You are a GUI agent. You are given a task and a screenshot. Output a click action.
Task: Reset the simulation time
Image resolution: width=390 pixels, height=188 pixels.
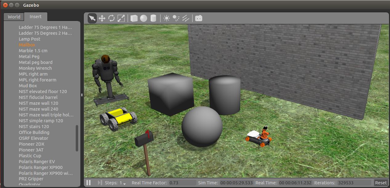pos(380,182)
